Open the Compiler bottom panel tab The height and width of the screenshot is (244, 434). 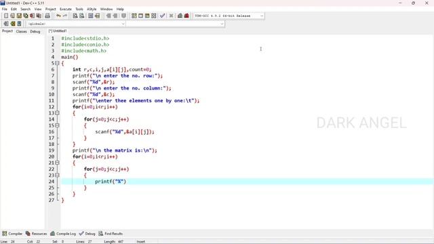[12, 233]
